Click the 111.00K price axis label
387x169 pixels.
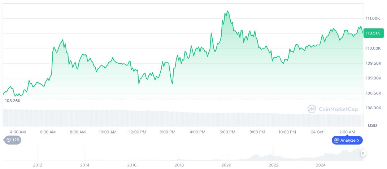pos(373,18)
